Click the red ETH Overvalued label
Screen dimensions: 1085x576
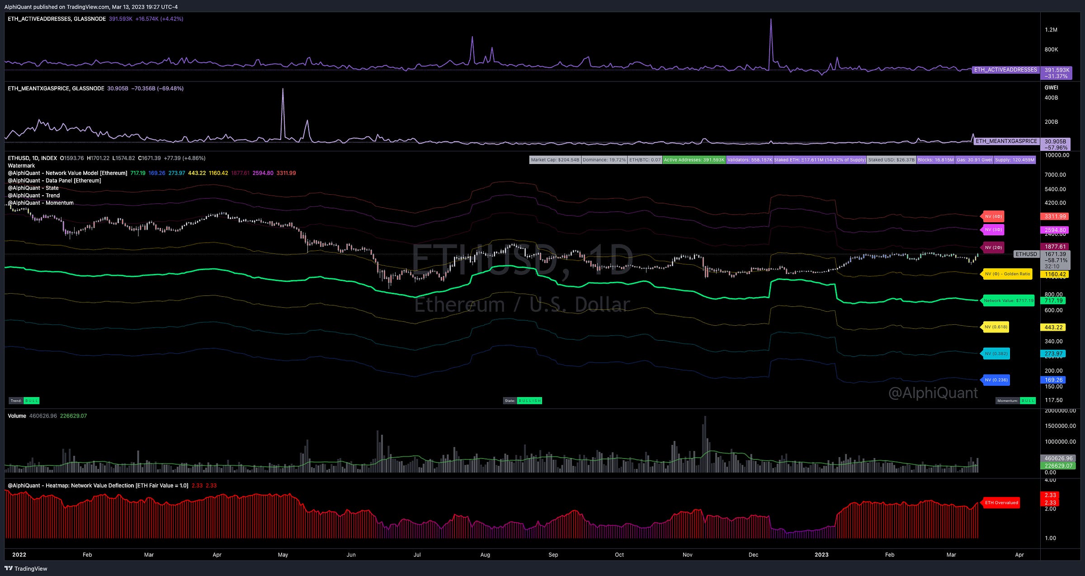(1001, 503)
